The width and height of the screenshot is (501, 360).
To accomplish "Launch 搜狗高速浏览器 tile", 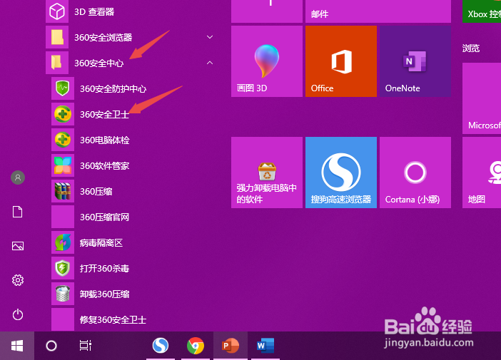I will (x=341, y=173).
